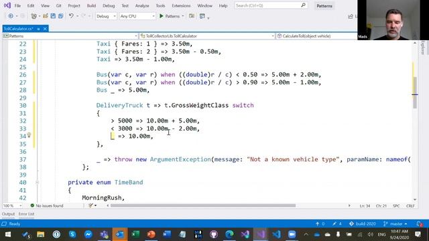
Task: Click the unpushed commits up-arrow indicator
Action: [x=320, y=224]
